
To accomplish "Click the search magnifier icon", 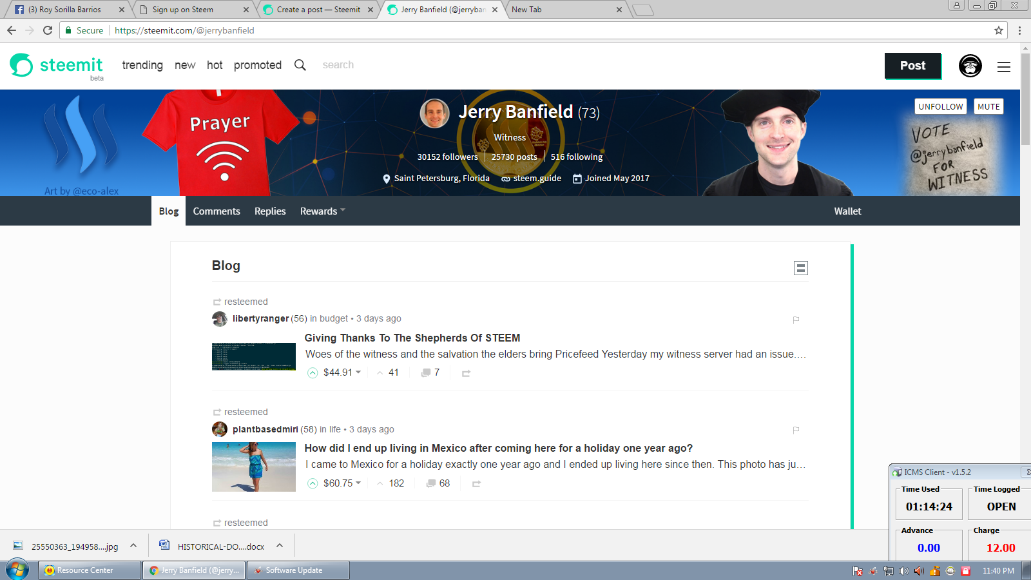I will tap(300, 65).
